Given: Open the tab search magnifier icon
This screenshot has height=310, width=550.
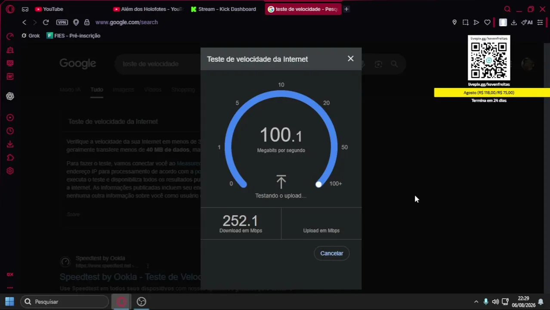Looking at the screenshot, I should coord(507,9).
